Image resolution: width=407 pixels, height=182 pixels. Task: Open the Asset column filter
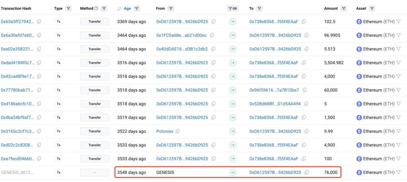(x=372, y=9)
